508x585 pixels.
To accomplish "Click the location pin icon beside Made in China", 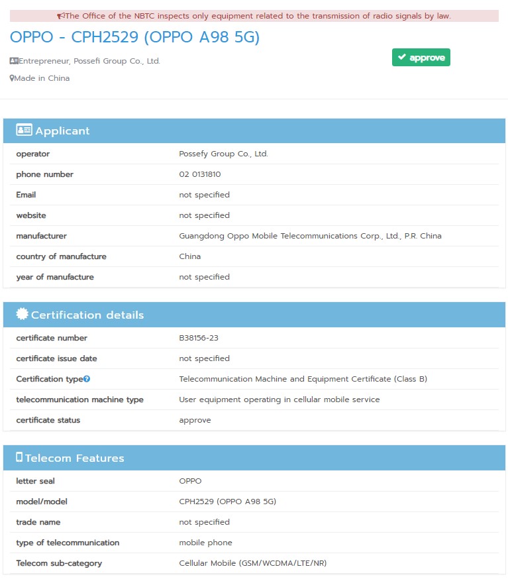I will pyautogui.click(x=12, y=78).
